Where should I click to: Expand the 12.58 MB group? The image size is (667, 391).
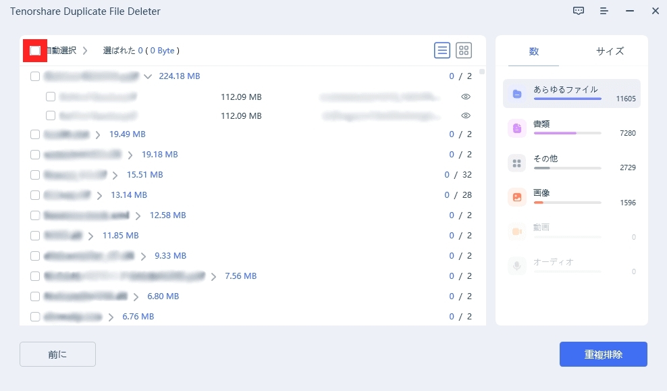tap(138, 215)
